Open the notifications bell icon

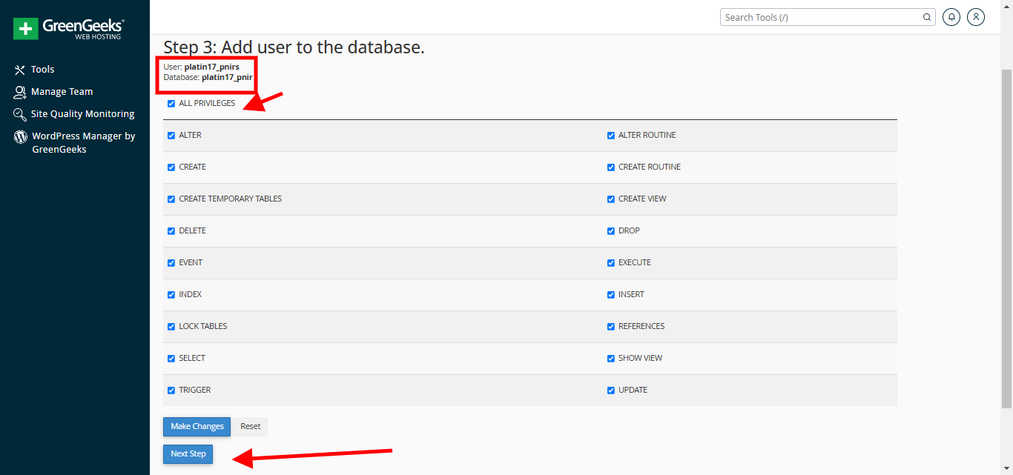951,17
